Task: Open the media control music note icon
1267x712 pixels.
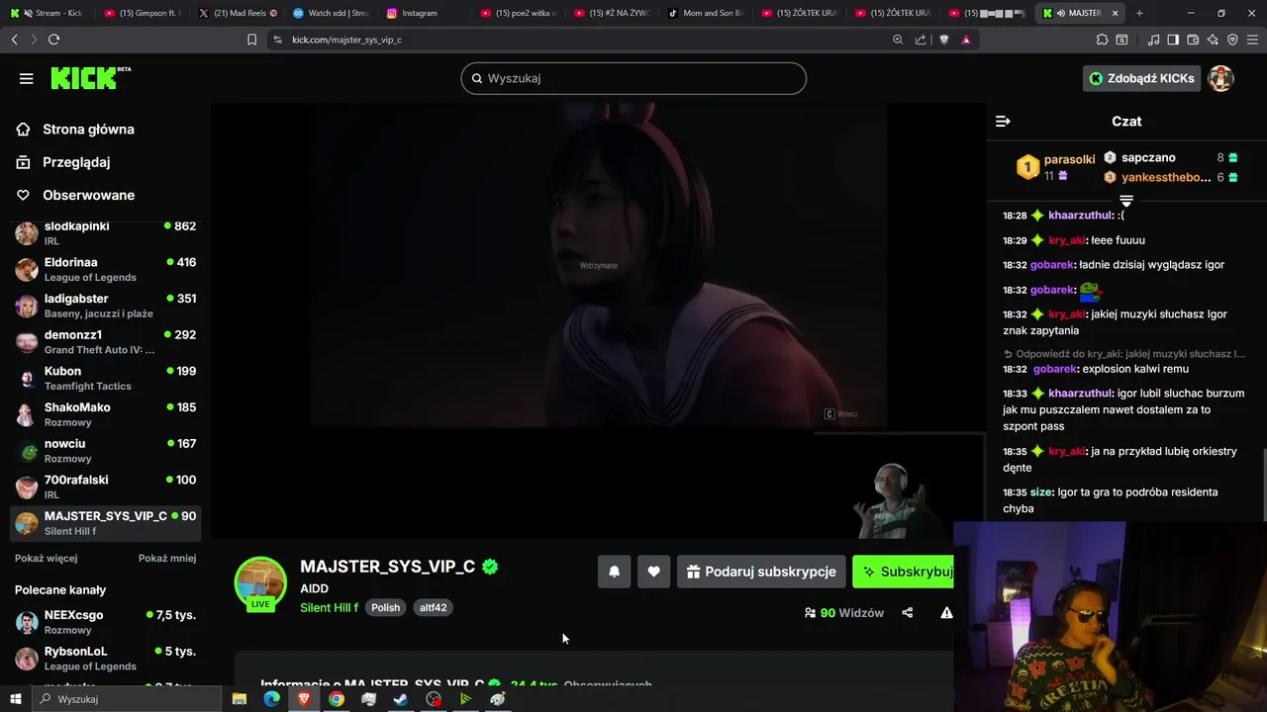Action: [x=1153, y=40]
